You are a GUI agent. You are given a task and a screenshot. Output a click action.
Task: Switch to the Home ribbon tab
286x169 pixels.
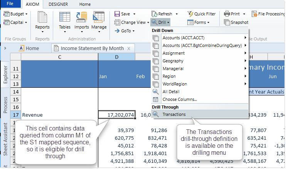(85, 4)
